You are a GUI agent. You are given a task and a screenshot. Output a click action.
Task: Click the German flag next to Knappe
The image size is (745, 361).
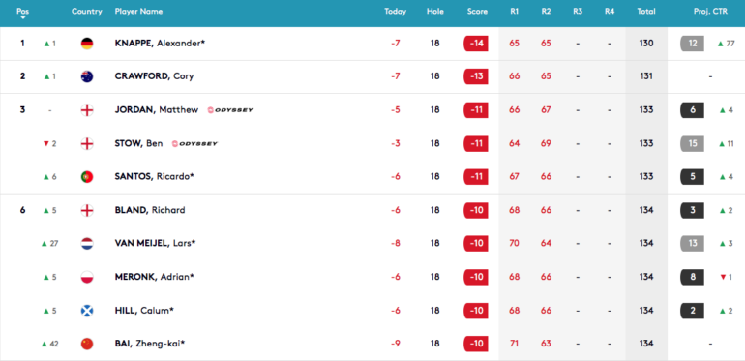pyautogui.click(x=87, y=44)
